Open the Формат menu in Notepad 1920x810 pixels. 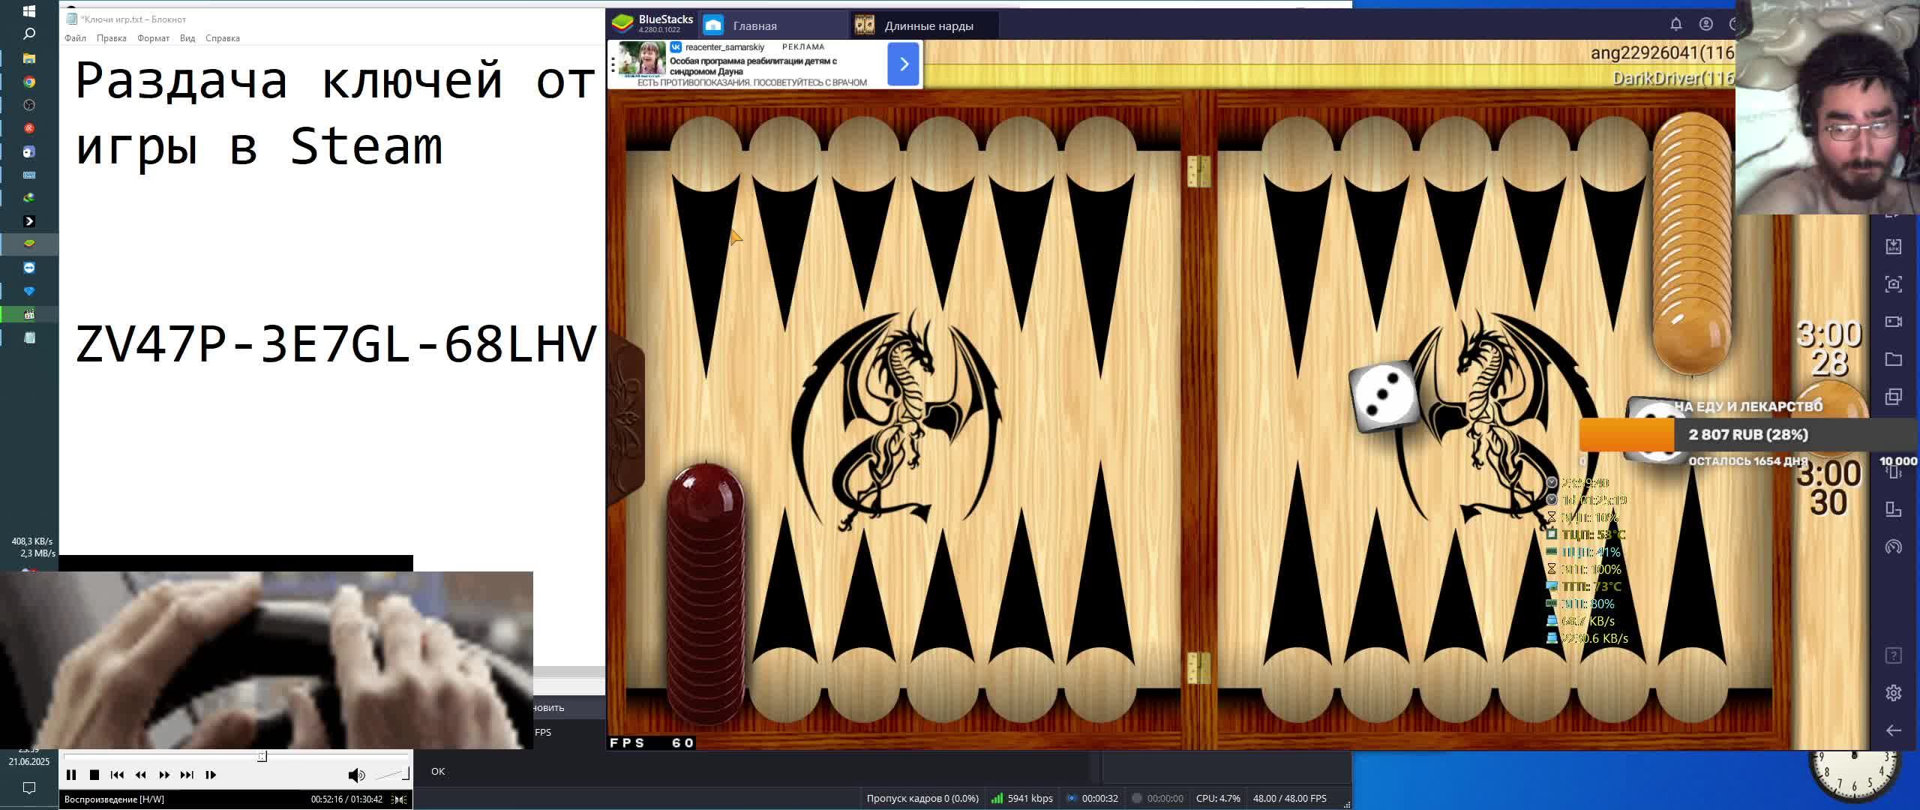pos(153,38)
